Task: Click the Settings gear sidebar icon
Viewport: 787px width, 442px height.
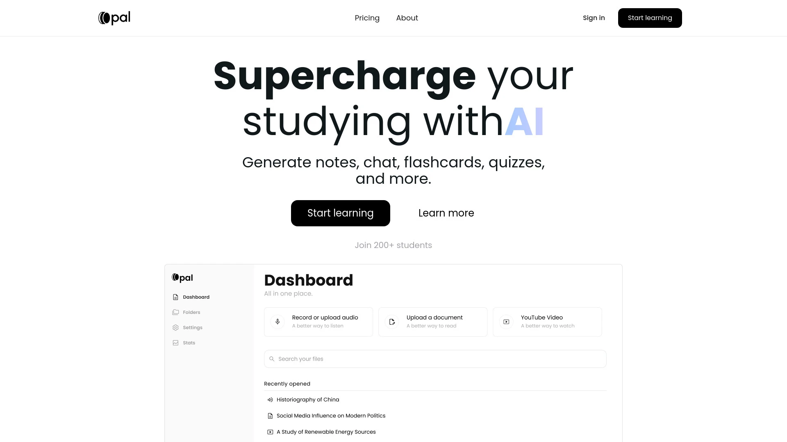Action: pyautogui.click(x=176, y=327)
